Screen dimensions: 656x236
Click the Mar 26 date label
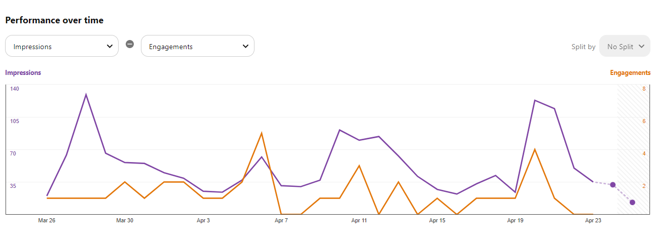[x=47, y=221]
